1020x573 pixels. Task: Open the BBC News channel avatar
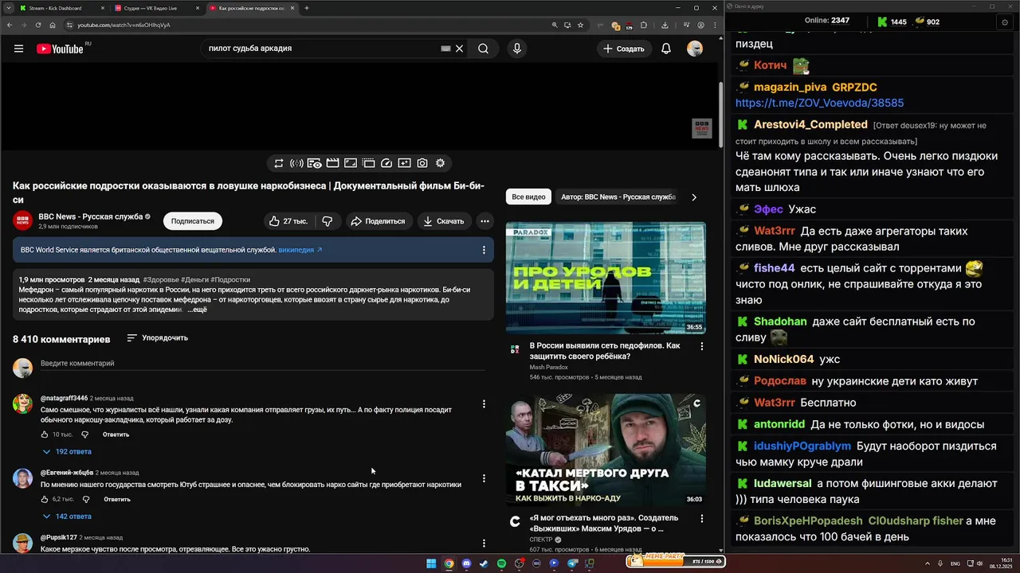pos(22,221)
